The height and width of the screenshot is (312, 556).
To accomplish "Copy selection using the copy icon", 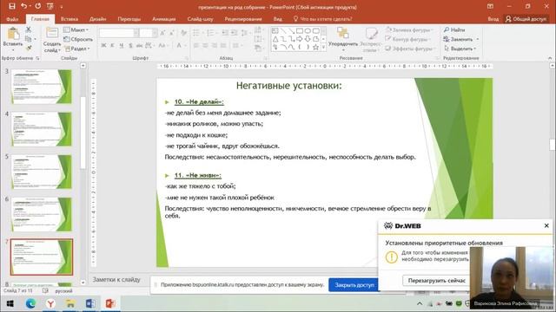I will tap(29, 38).
